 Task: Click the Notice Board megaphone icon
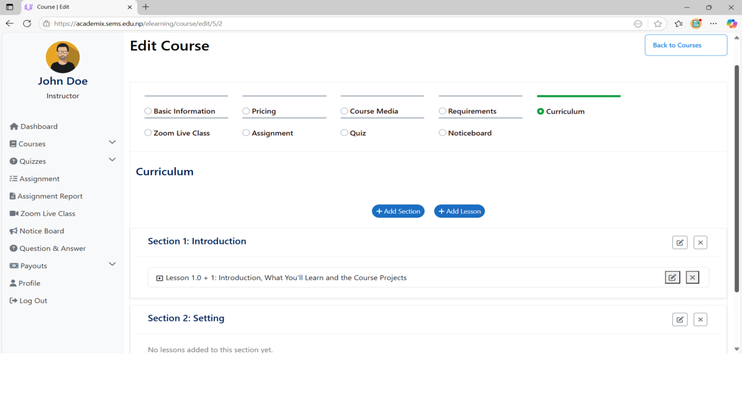pos(13,231)
